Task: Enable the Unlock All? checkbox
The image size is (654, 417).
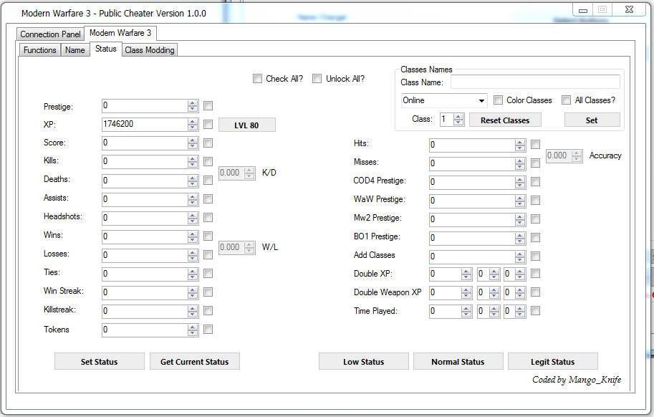Action: click(x=317, y=78)
